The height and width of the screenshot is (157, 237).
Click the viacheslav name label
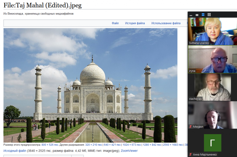coord(196,99)
